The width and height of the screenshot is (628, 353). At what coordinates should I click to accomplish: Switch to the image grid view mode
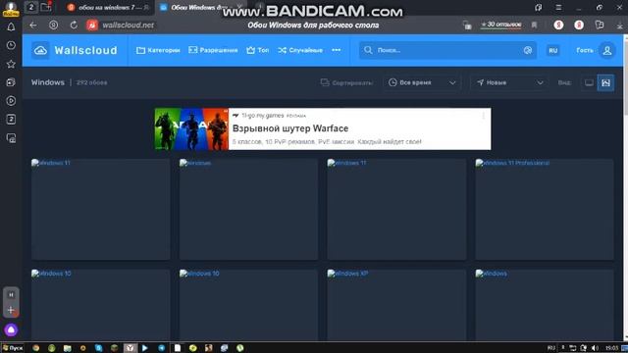point(605,82)
